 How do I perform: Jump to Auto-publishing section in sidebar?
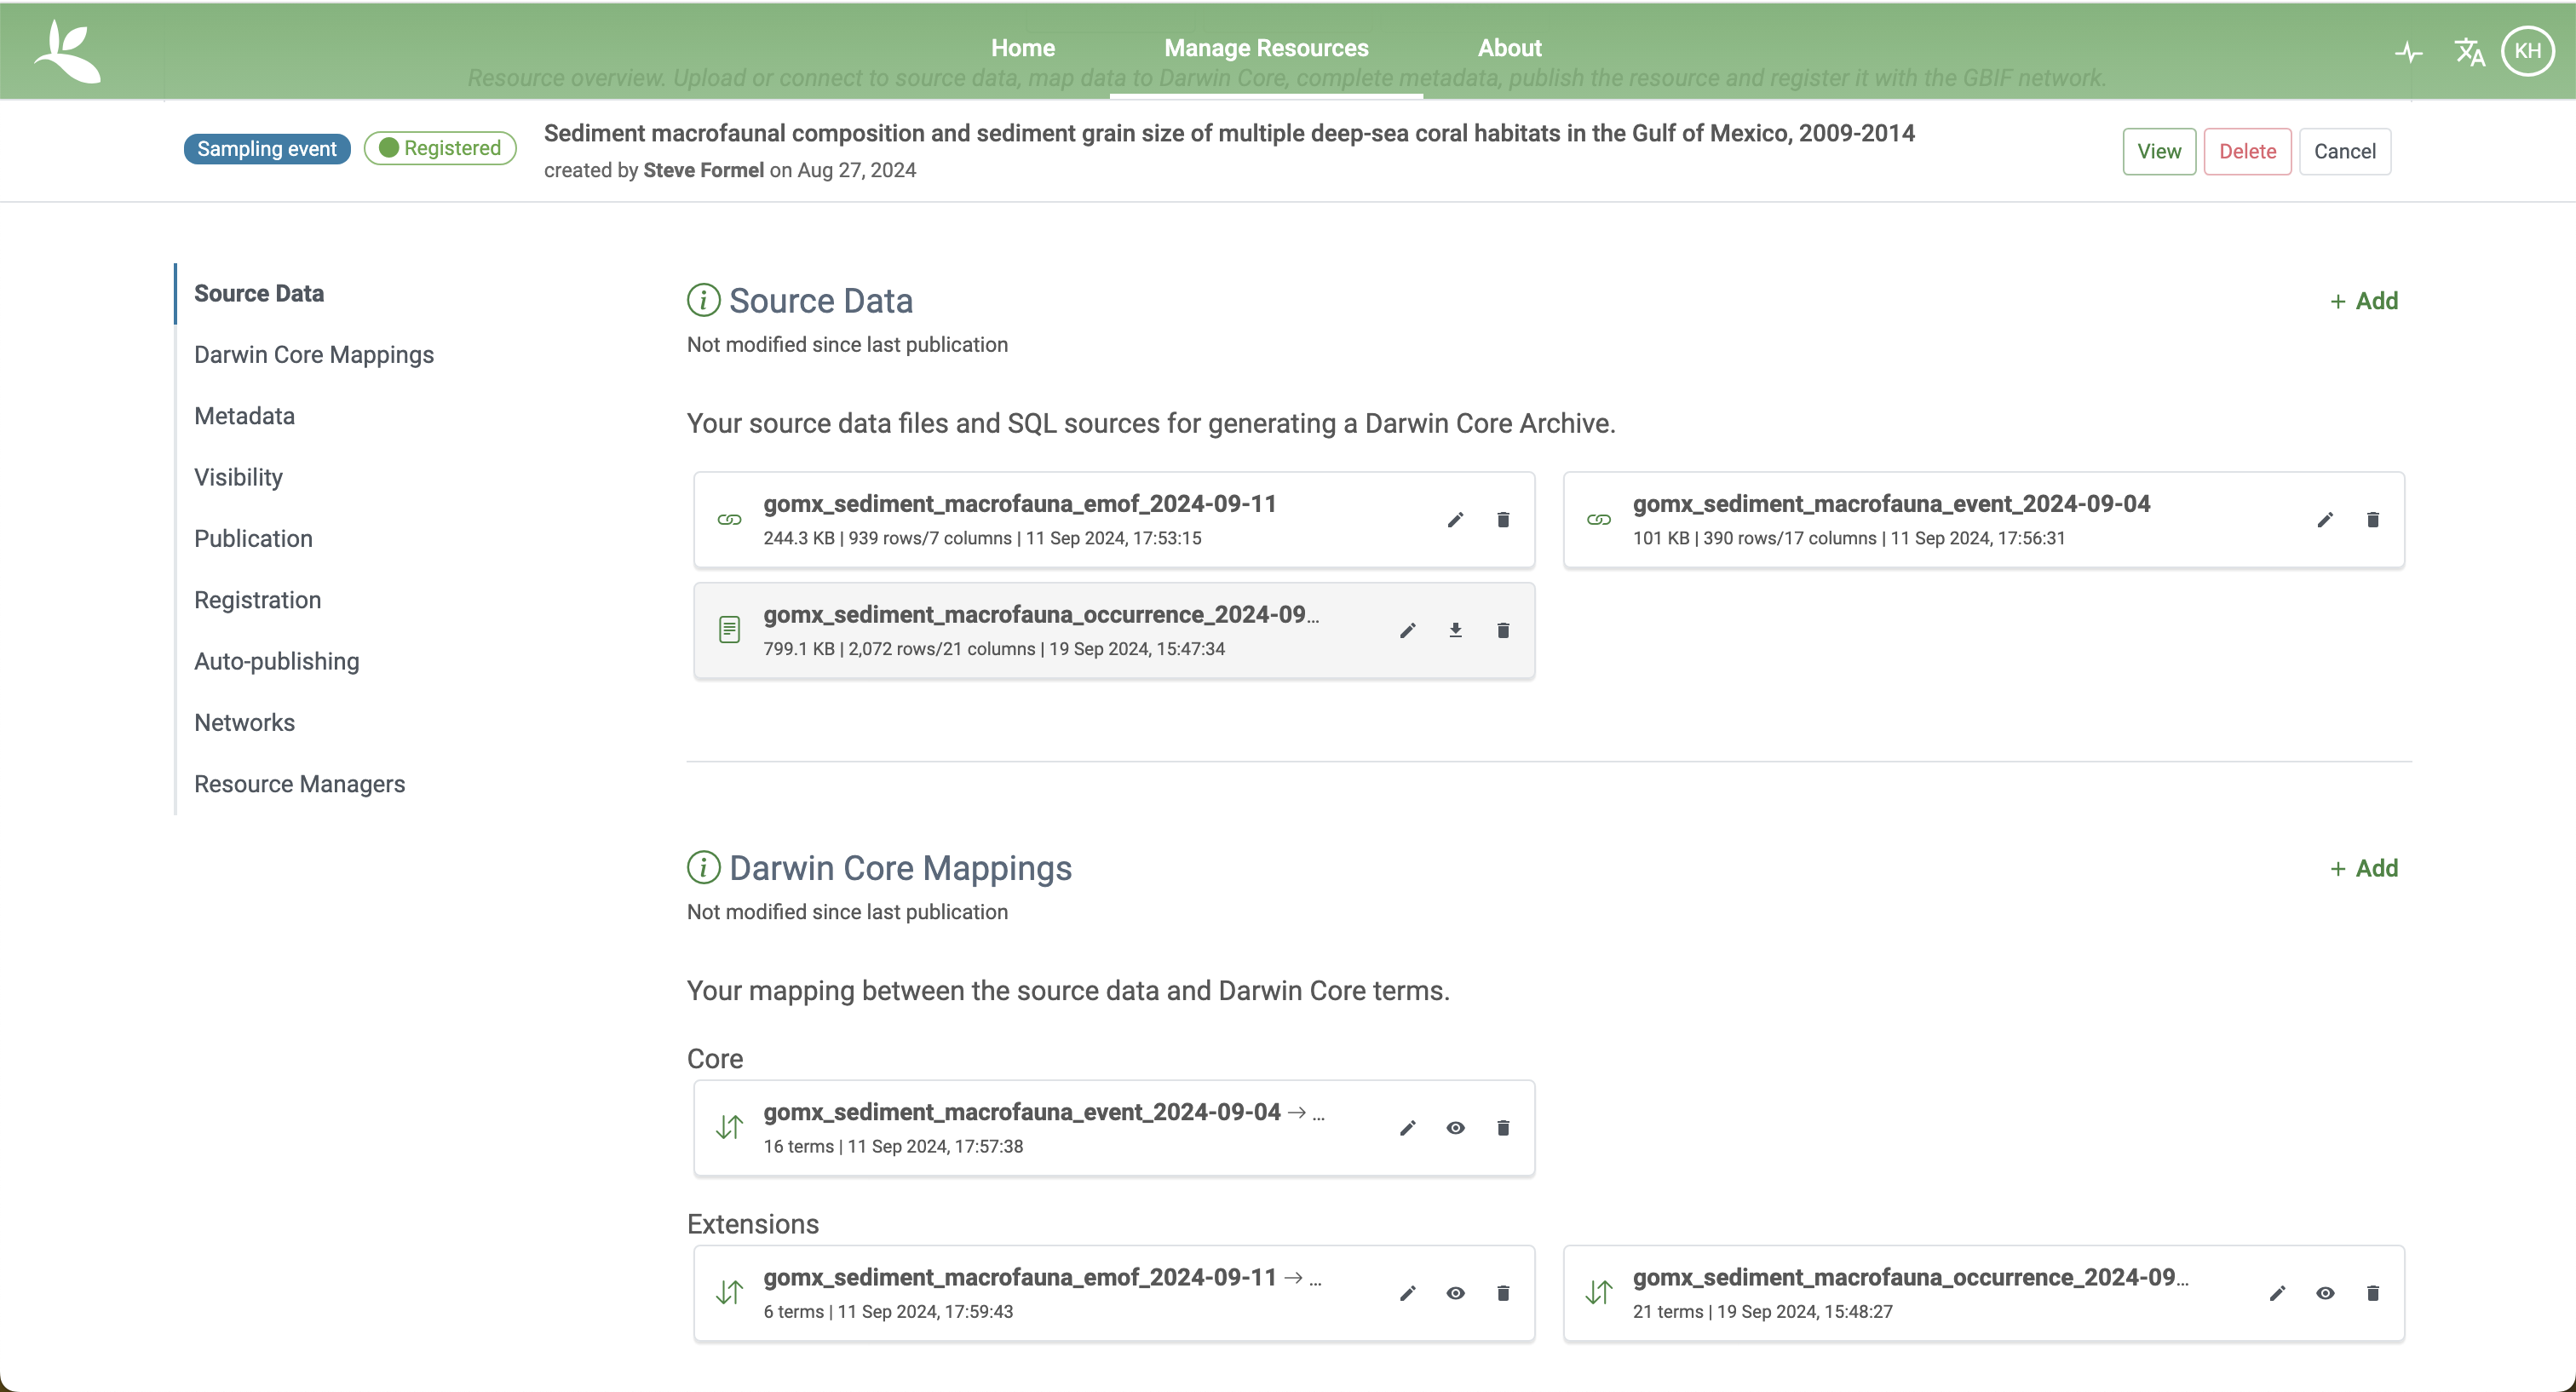276,661
